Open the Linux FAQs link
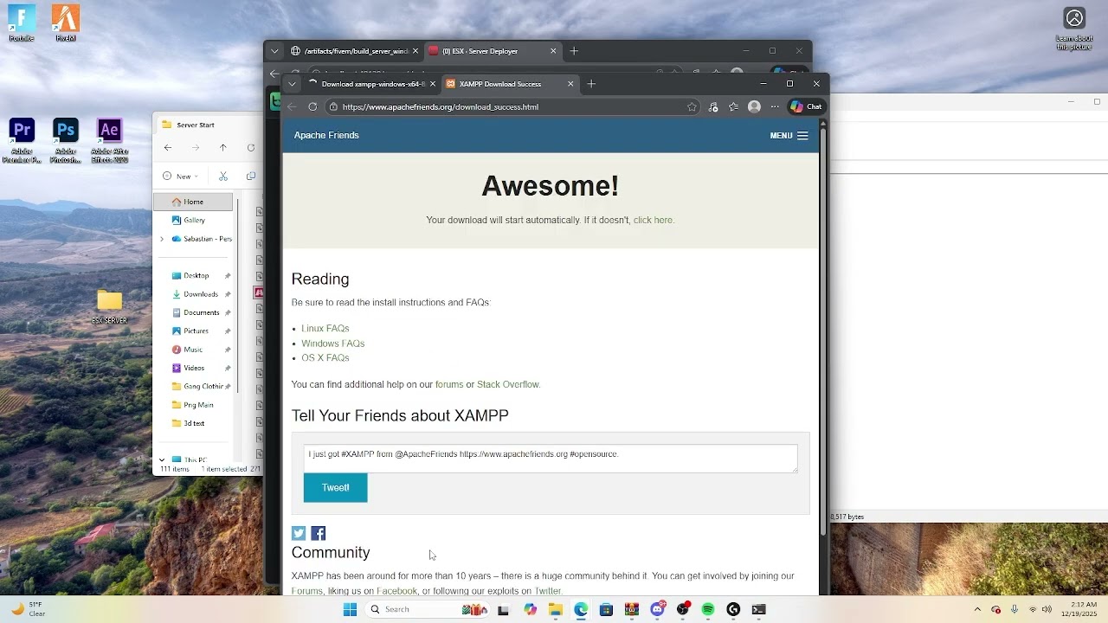The width and height of the screenshot is (1108, 623). click(x=325, y=329)
